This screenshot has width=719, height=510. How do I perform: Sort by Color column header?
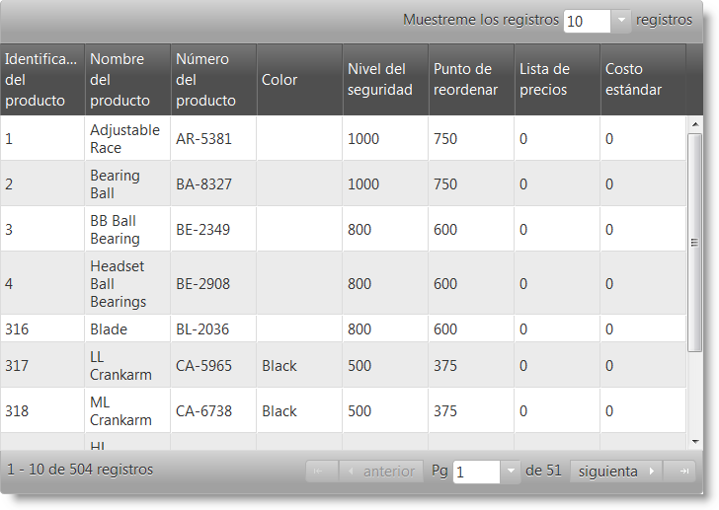click(299, 80)
